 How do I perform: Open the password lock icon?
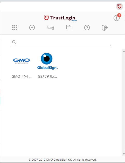pyautogui.click(x=51, y=27)
